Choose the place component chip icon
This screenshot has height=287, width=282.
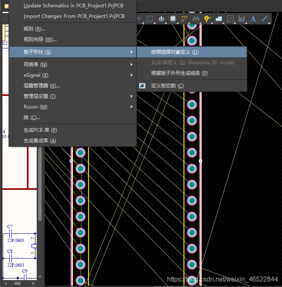click(x=173, y=19)
